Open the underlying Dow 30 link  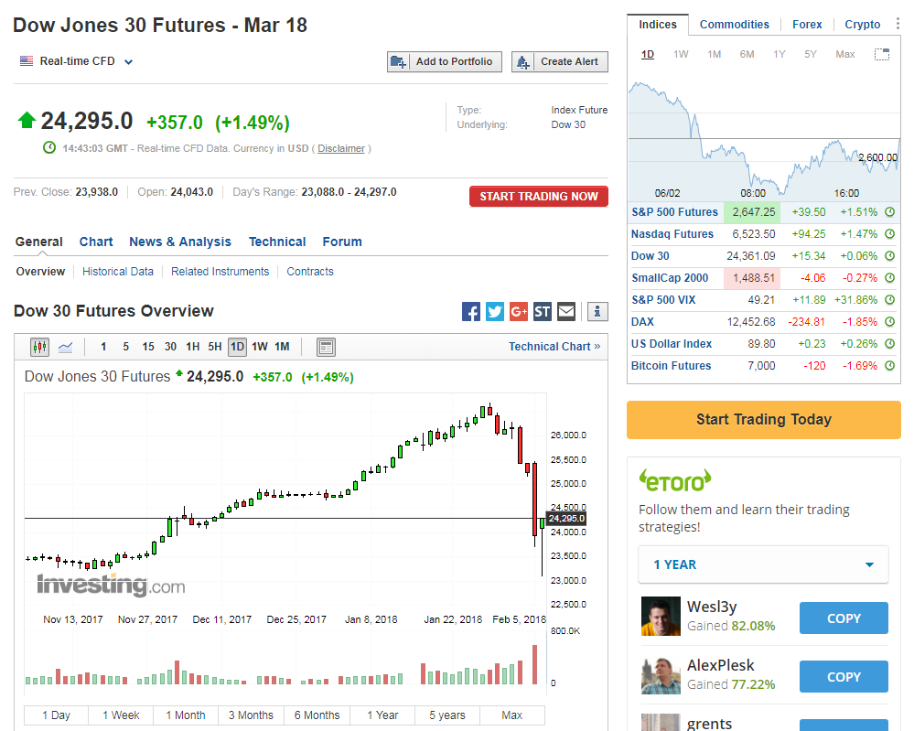[568, 124]
